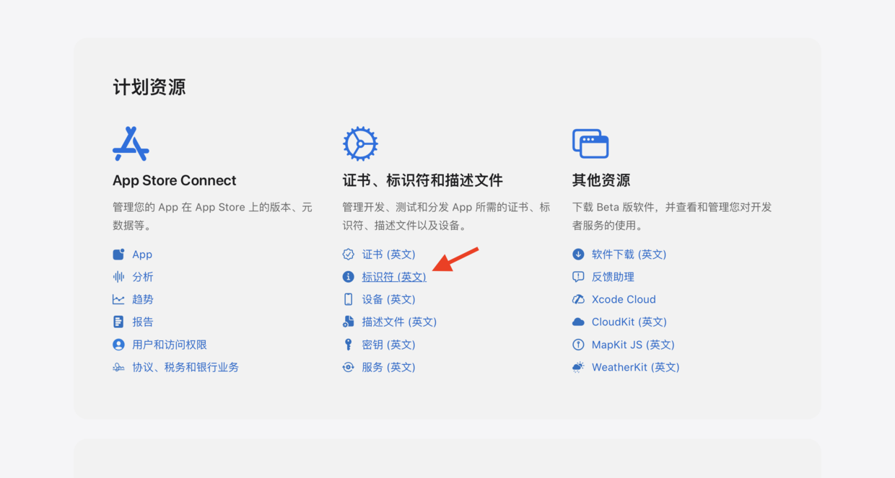Open 用户和访问权限
The width and height of the screenshot is (895, 478).
[x=170, y=345]
